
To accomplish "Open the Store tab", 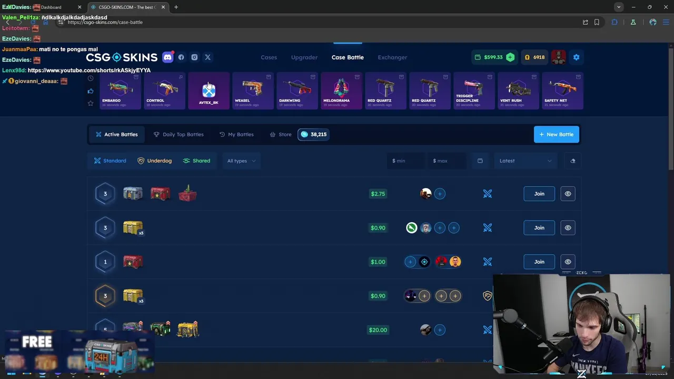I will point(281,134).
